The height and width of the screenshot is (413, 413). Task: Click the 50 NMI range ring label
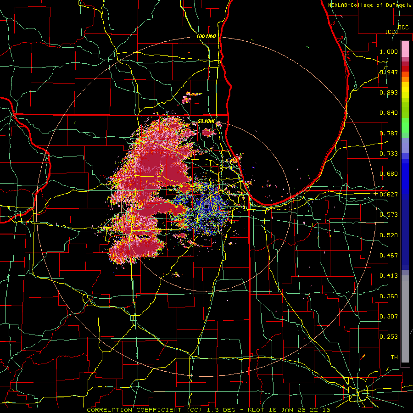point(206,122)
